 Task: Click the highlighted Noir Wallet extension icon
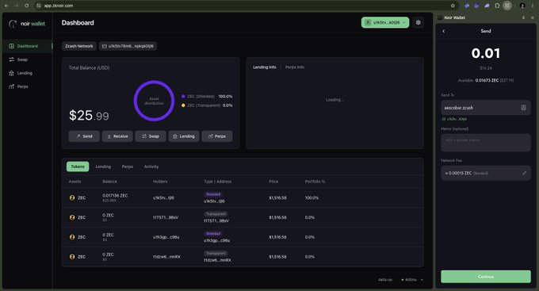pos(507,6)
